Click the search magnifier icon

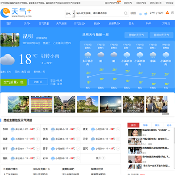(126, 13)
